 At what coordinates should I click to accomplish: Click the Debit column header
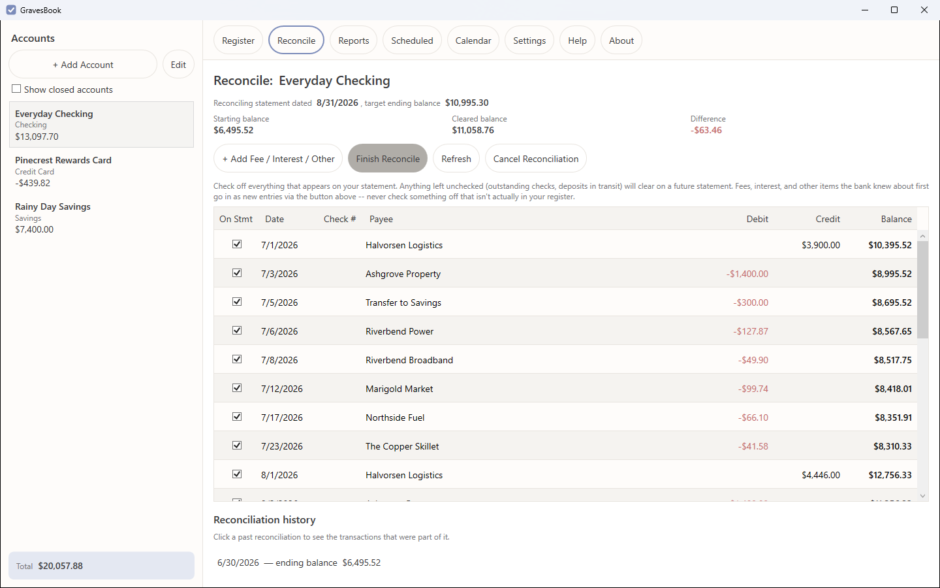click(x=757, y=219)
